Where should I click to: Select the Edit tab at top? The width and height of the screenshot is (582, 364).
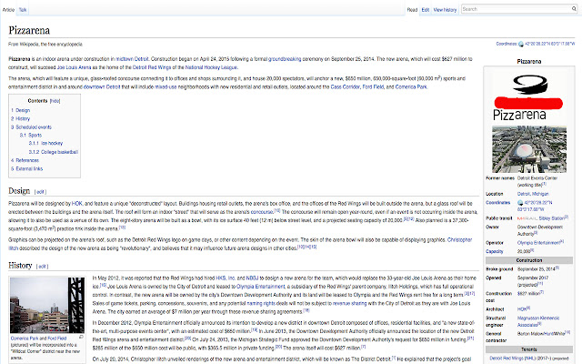[426, 9]
